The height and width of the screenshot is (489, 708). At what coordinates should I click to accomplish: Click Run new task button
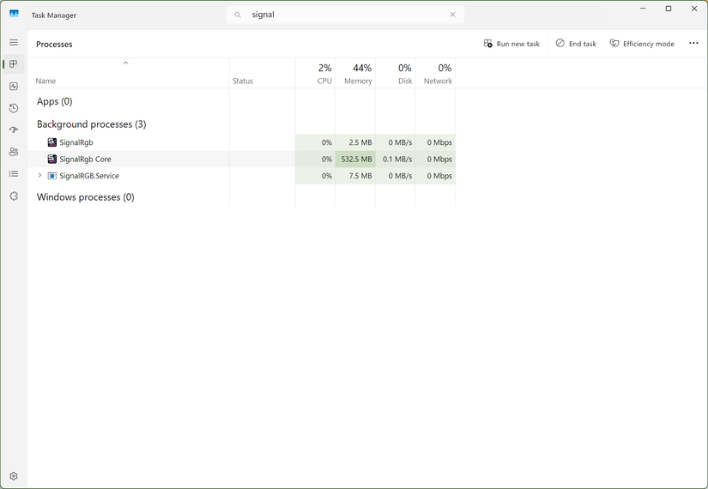(x=511, y=44)
